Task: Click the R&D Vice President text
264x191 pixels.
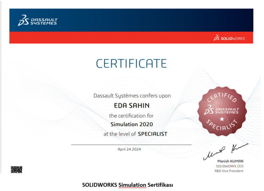Action: tap(229, 171)
